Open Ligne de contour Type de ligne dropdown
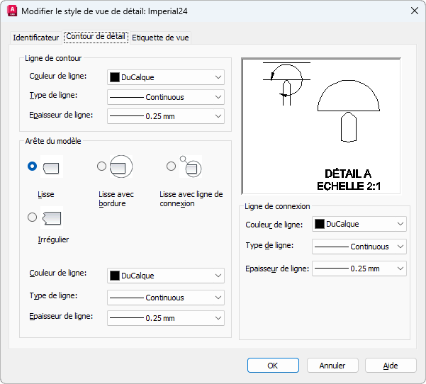Viewport: 426px width, 384px height. click(166, 97)
